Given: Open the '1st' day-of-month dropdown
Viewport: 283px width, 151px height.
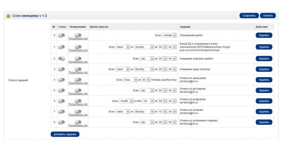Looking at the screenshot, I should [x=148, y=101].
